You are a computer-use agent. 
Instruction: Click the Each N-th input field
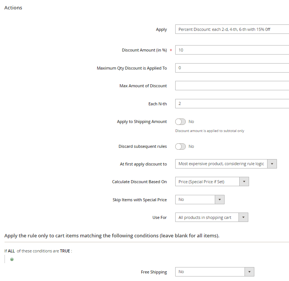click(x=232, y=103)
